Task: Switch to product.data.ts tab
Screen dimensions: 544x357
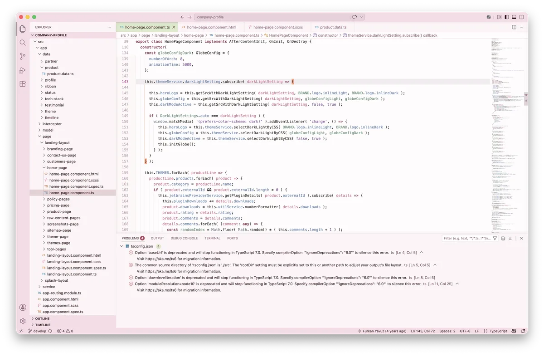Action: [x=333, y=27]
